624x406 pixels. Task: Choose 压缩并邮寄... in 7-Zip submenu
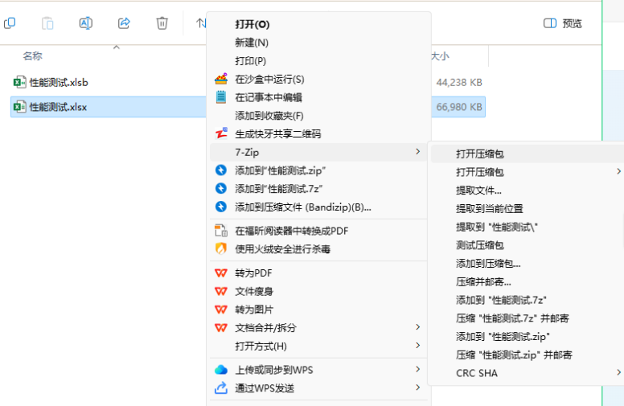tap(528, 282)
